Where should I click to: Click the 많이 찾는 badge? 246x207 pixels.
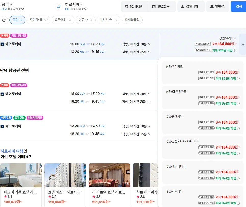[19, 118]
